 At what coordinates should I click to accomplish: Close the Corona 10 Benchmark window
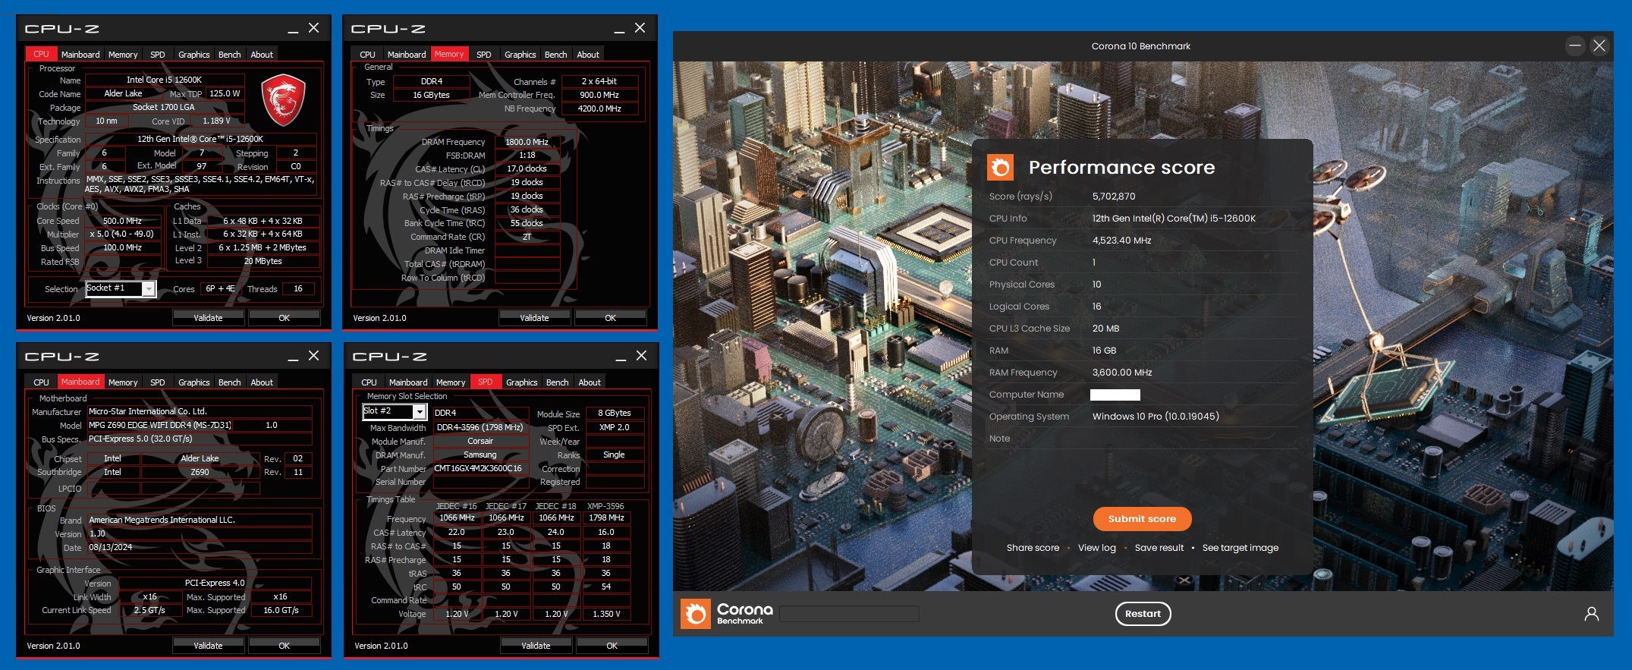(x=1599, y=46)
